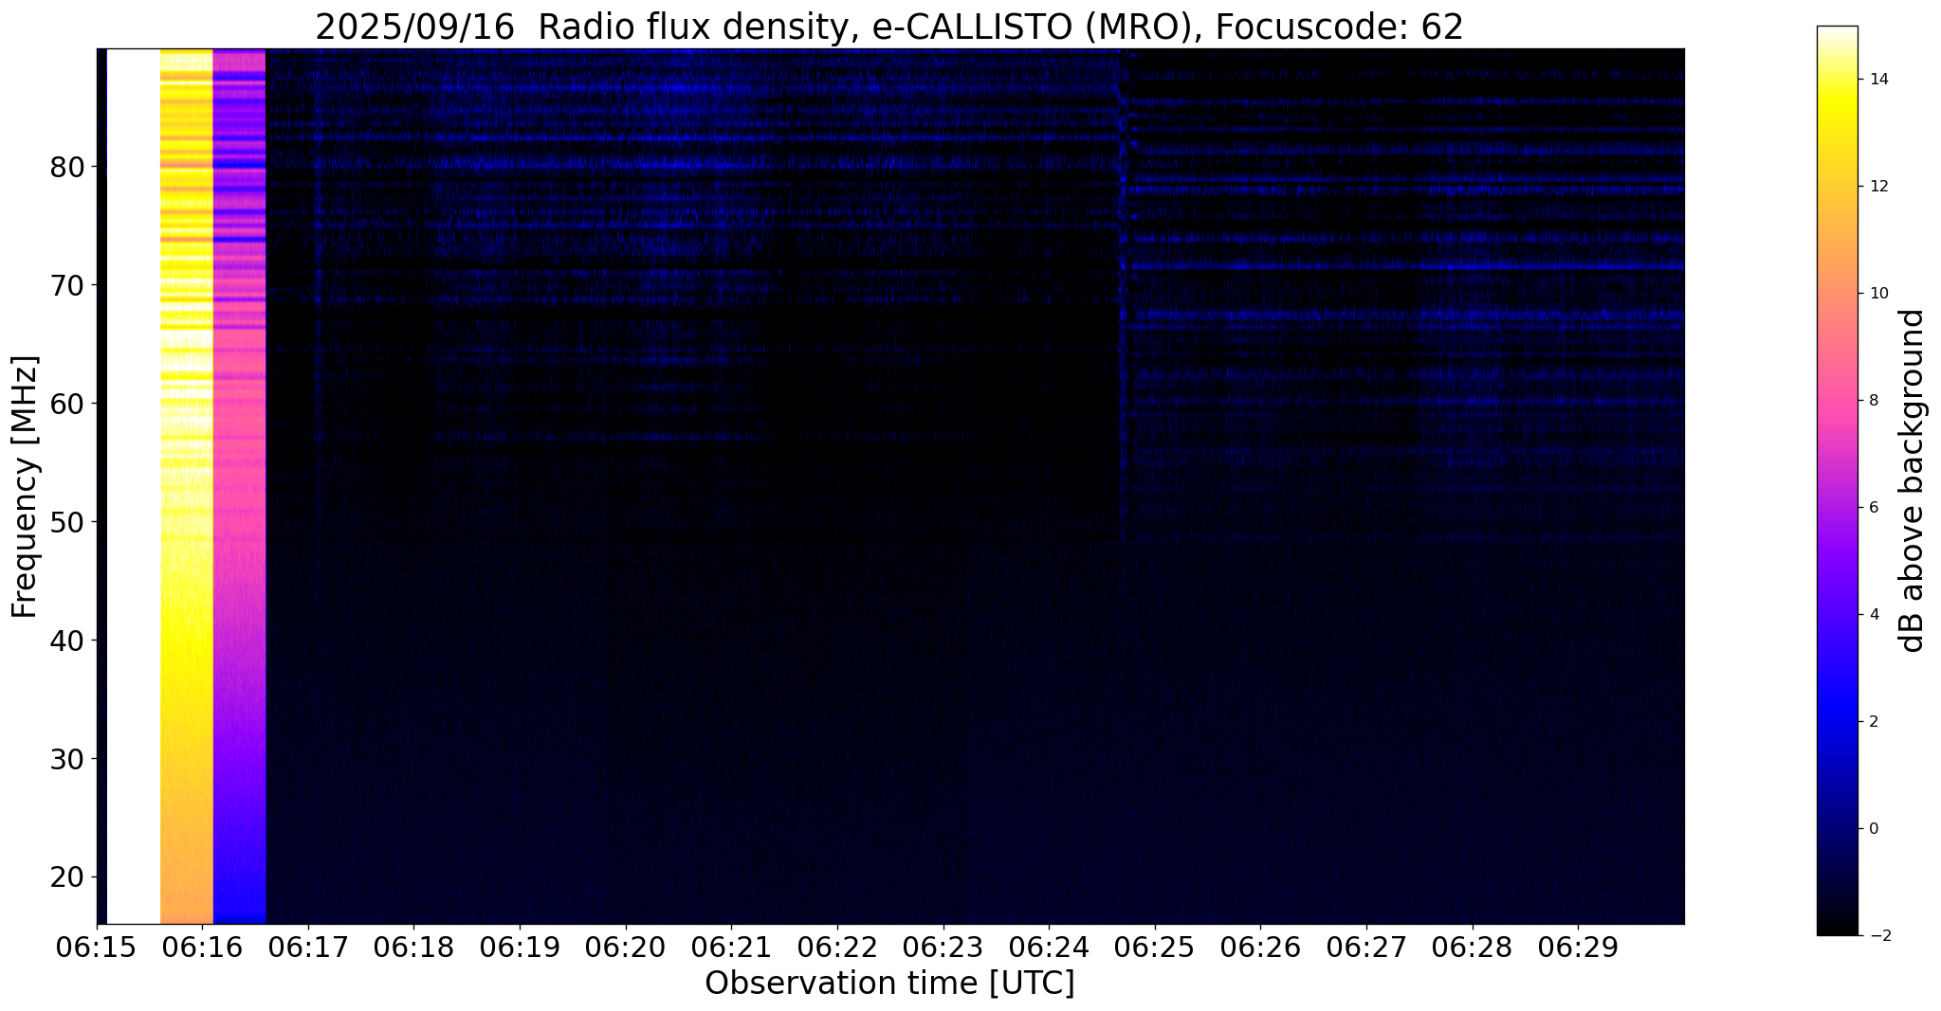Image resolution: width=1941 pixels, height=1011 pixels.
Task: Select the 06:26 time tick label
Action: [x=1260, y=948]
